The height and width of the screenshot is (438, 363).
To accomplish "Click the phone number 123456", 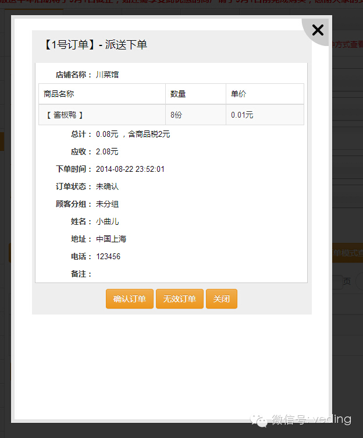I will [108, 256].
